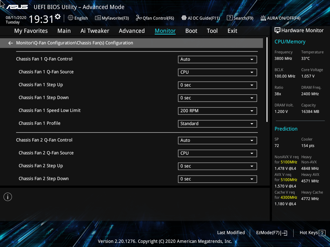Click the 154 pts cooler value
This screenshot has height=247, width=330.
point(308,146)
